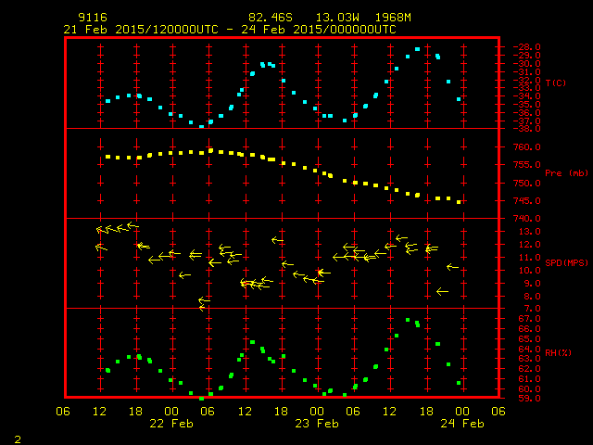Click the 00 hour label above 24 Feb
Image resolution: width=593 pixels, height=445 pixels.
(462, 412)
